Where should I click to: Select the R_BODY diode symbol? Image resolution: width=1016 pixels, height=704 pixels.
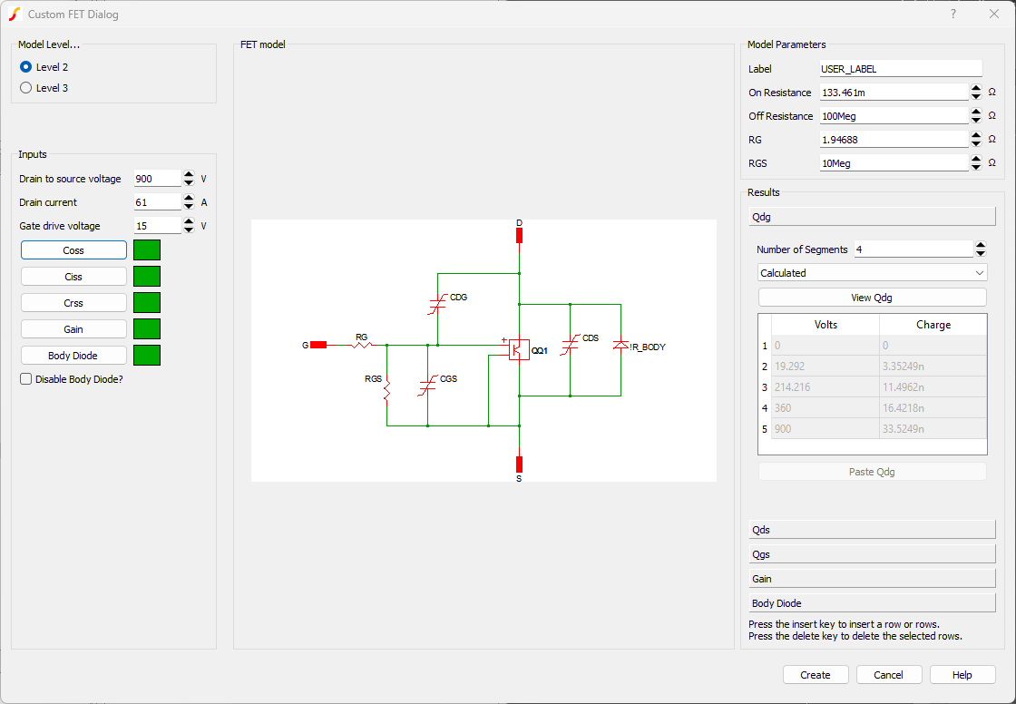620,346
